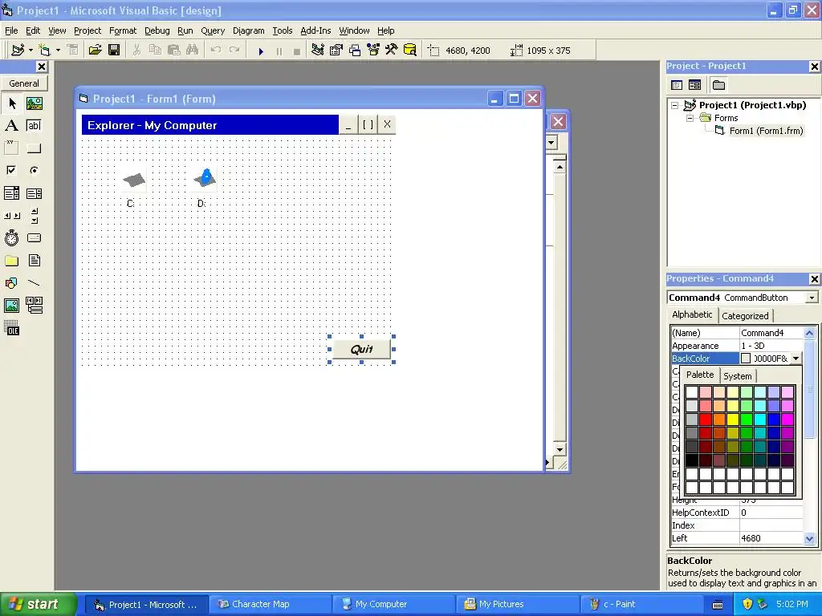
Task: Click the General toolbox tab button
Action: (x=23, y=83)
